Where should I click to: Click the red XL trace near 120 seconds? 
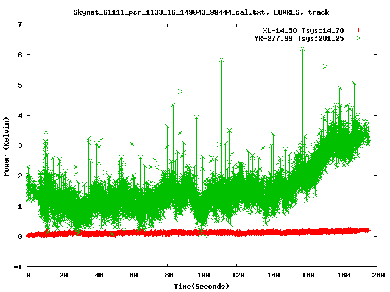click(237, 232)
